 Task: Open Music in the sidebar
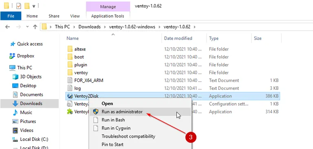click(x=26, y=112)
